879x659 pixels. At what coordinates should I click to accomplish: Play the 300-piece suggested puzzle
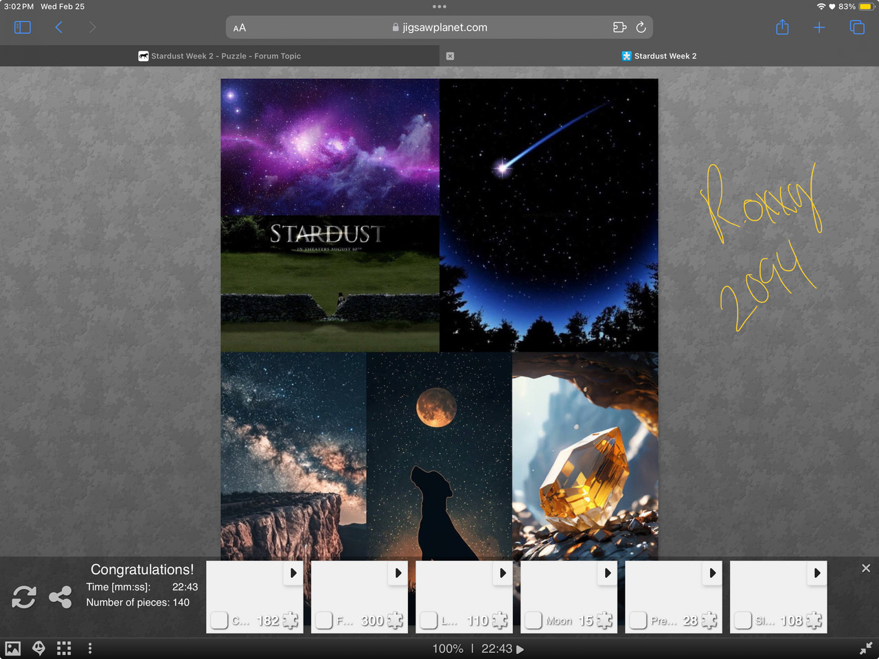[398, 573]
